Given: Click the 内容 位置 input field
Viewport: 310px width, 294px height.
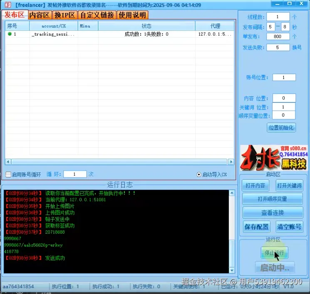Looking at the screenshot, I should pyautogui.click(x=284, y=98).
